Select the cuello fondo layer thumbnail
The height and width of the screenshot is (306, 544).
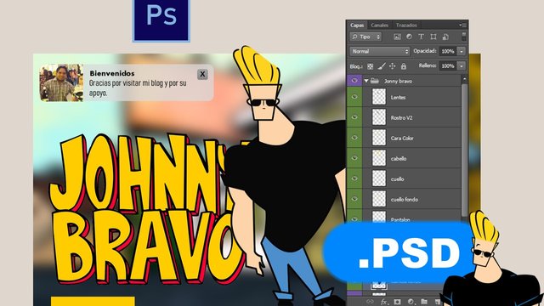tap(379, 199)
